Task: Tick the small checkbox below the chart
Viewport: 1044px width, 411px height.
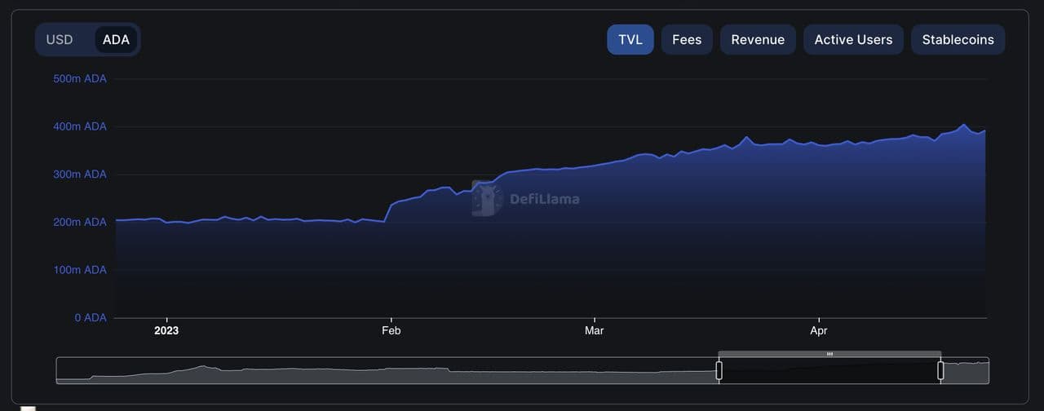Action: [29, 408]
